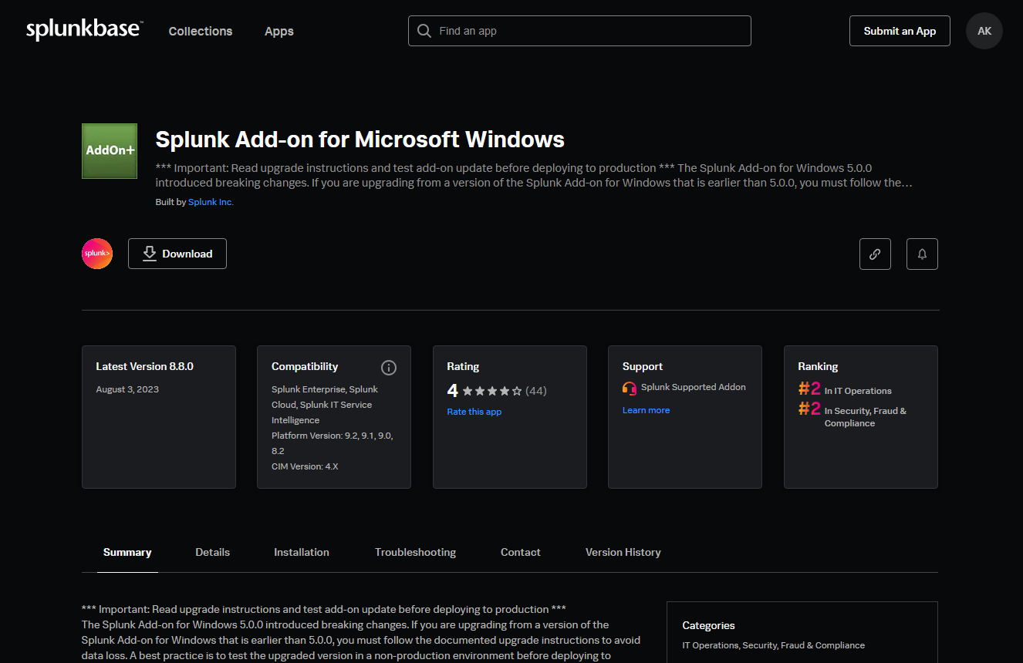This screenshot has width=1023, height=663.
Task: Click the star rating row
Action: [492, 391]
